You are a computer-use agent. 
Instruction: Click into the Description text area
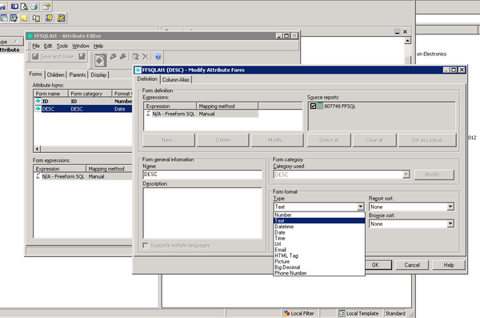(202, 213)
